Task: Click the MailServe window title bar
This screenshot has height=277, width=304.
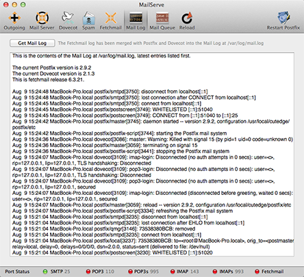Action: (151, 5)
